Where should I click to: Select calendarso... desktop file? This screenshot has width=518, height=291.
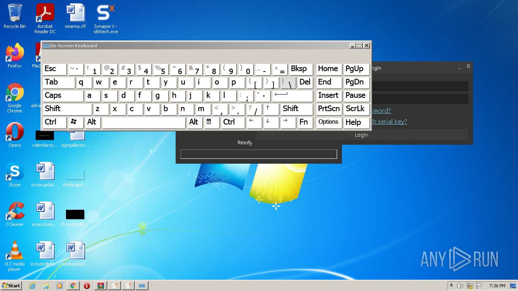pyautogui.click(x=45, y=138)
